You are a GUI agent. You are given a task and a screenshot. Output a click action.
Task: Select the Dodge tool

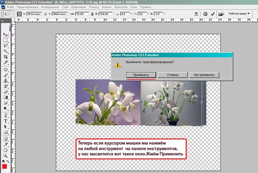click(5, 109)
